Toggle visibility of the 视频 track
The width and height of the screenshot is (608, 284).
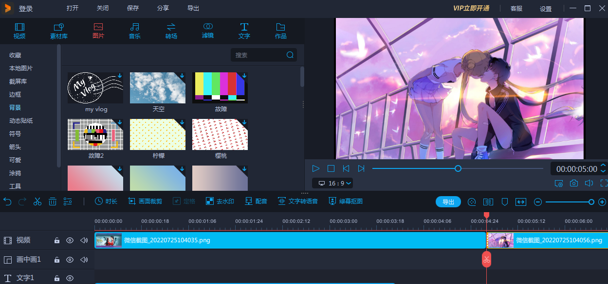click(x=70, y=240)
